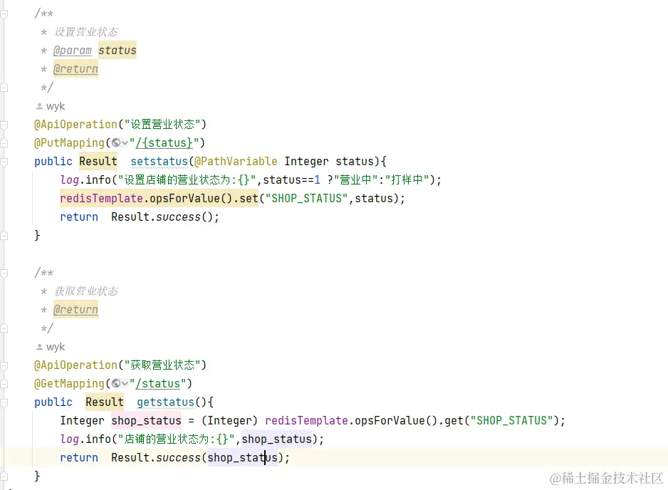Image resolution: width=668 pixels, height=490 pixels.
Task: Click the globe URL icon in @GetMapping
Action: tap(116, 383)
